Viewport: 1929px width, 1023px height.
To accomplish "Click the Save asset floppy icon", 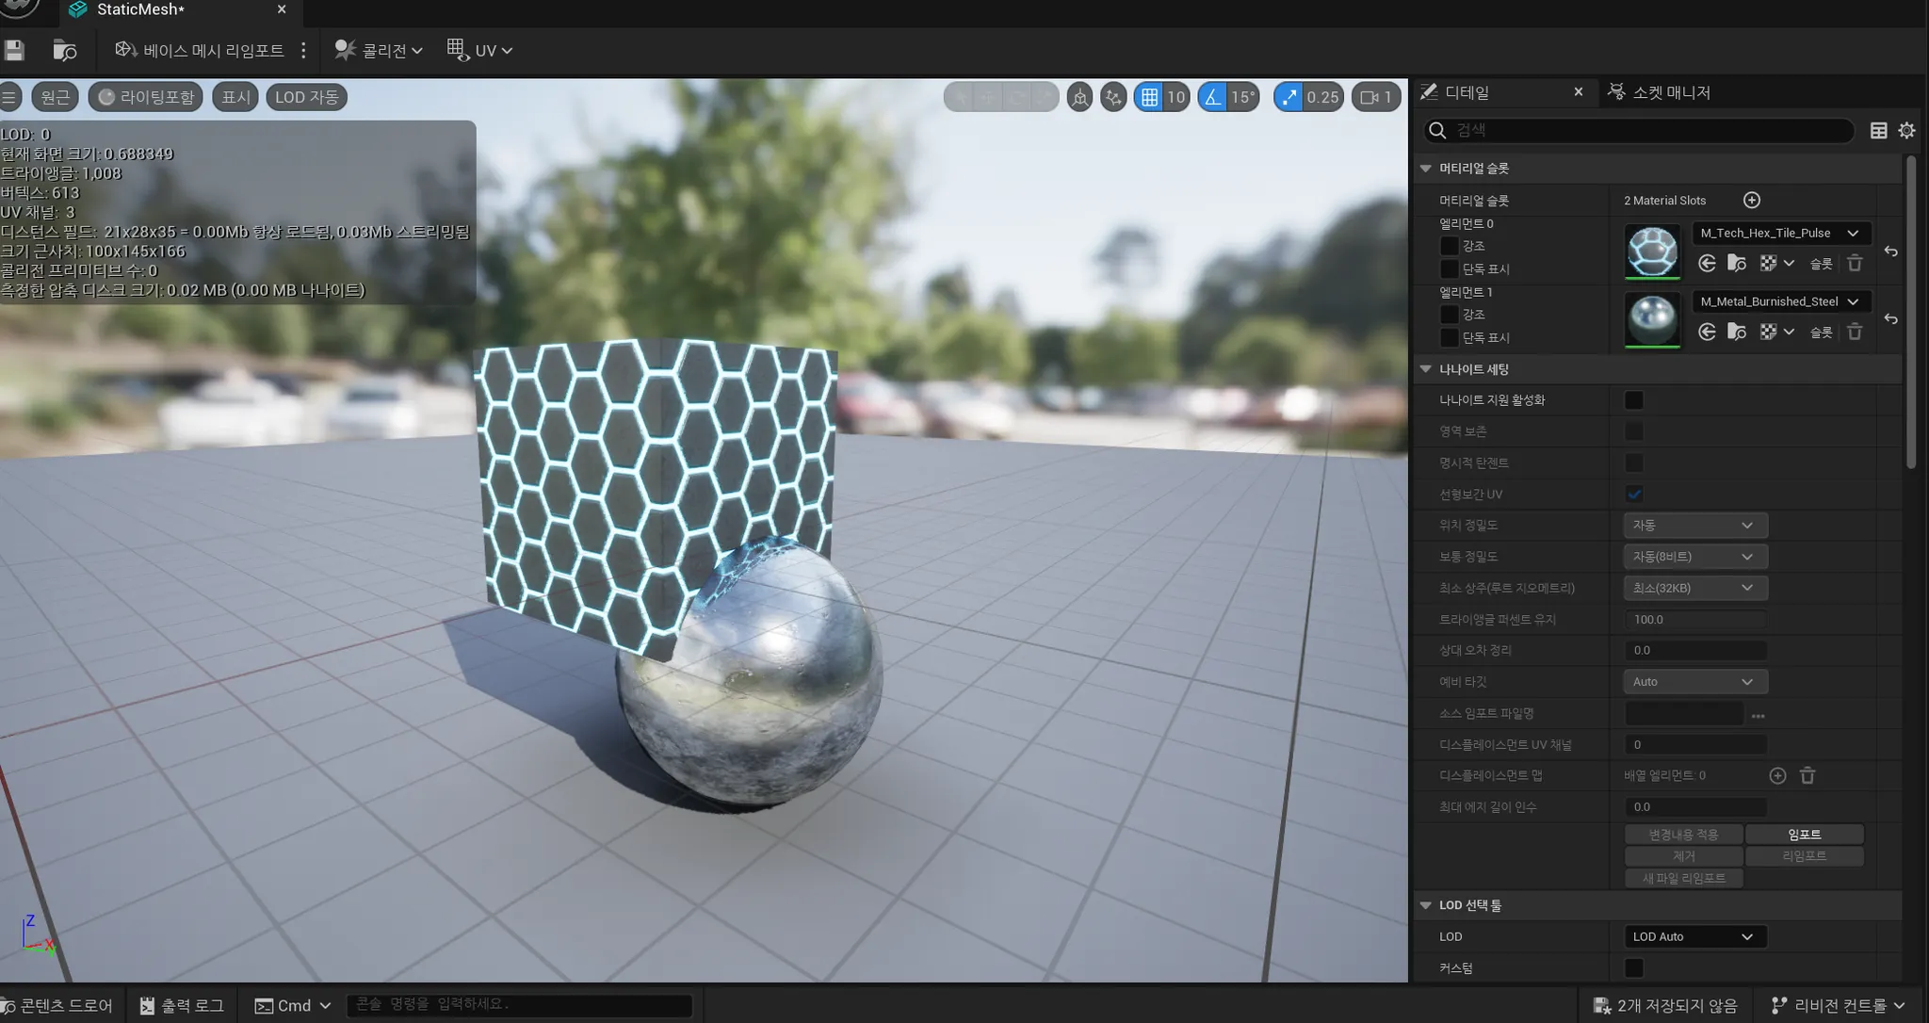I will click(14, 51).
